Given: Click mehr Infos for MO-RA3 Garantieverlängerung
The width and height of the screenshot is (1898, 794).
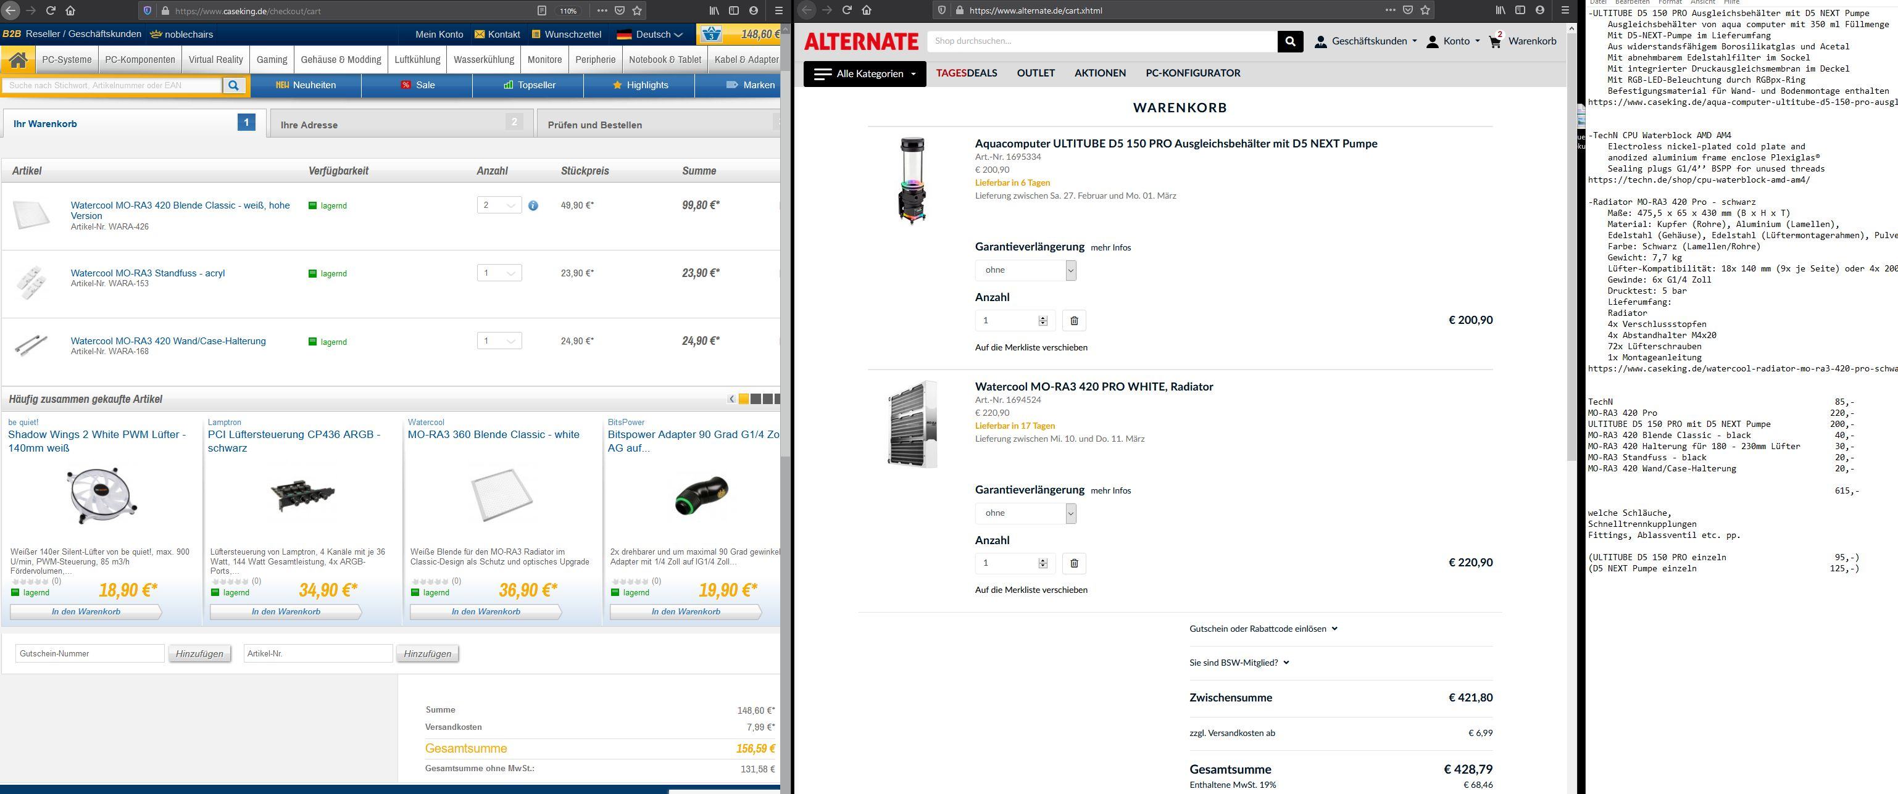Looking at the screenshot, I should [1110, 490].
